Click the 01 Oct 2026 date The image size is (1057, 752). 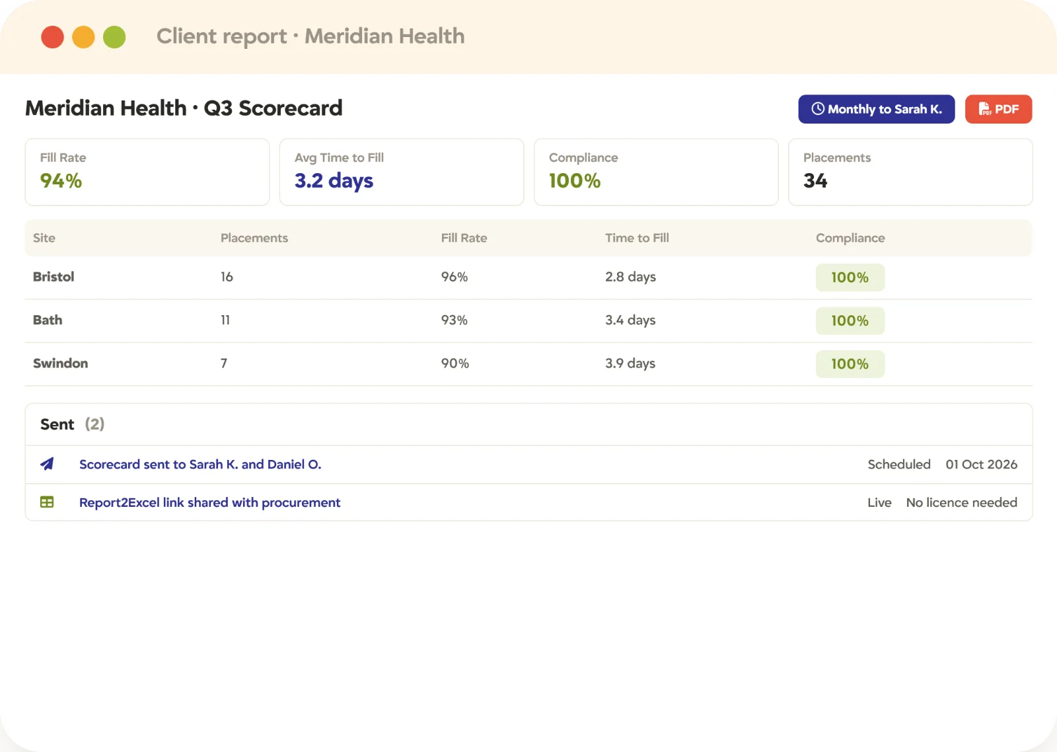click(x=982, y=465)
